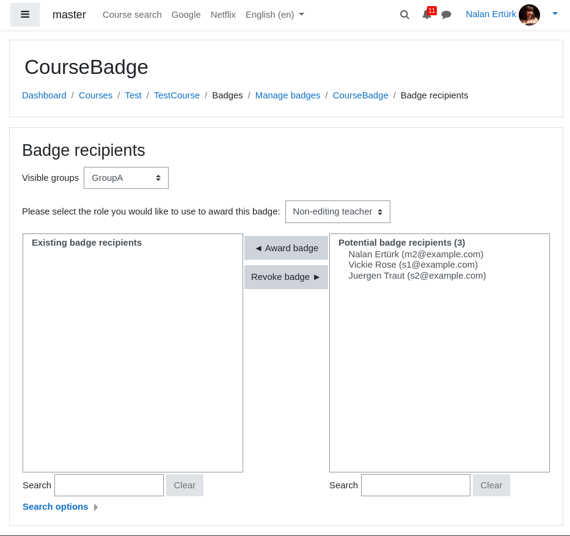Open the Manage badges breadcrumb
Image resolution: width=570 pixels, height=536 pixels.
point(288,95)
